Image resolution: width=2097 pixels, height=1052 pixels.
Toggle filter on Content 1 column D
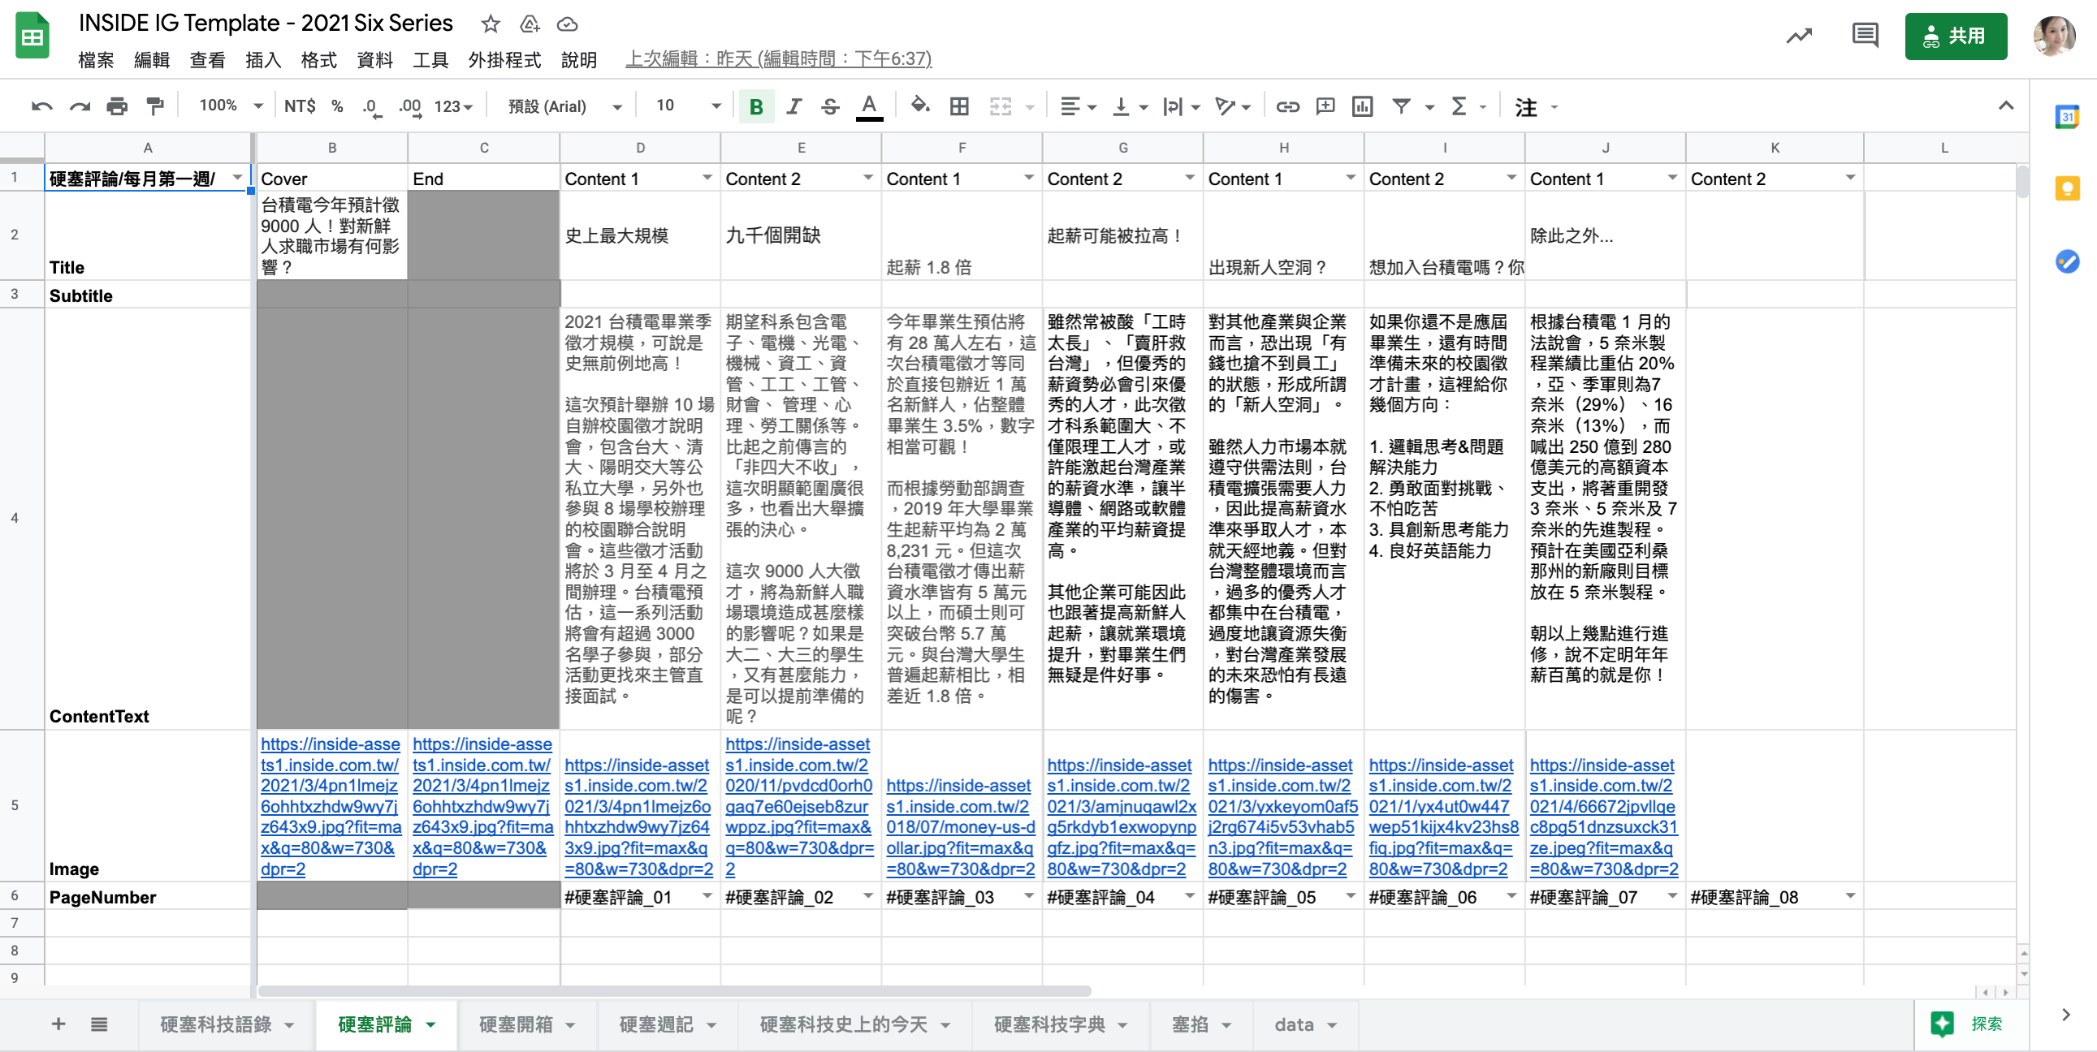point(707,178)
